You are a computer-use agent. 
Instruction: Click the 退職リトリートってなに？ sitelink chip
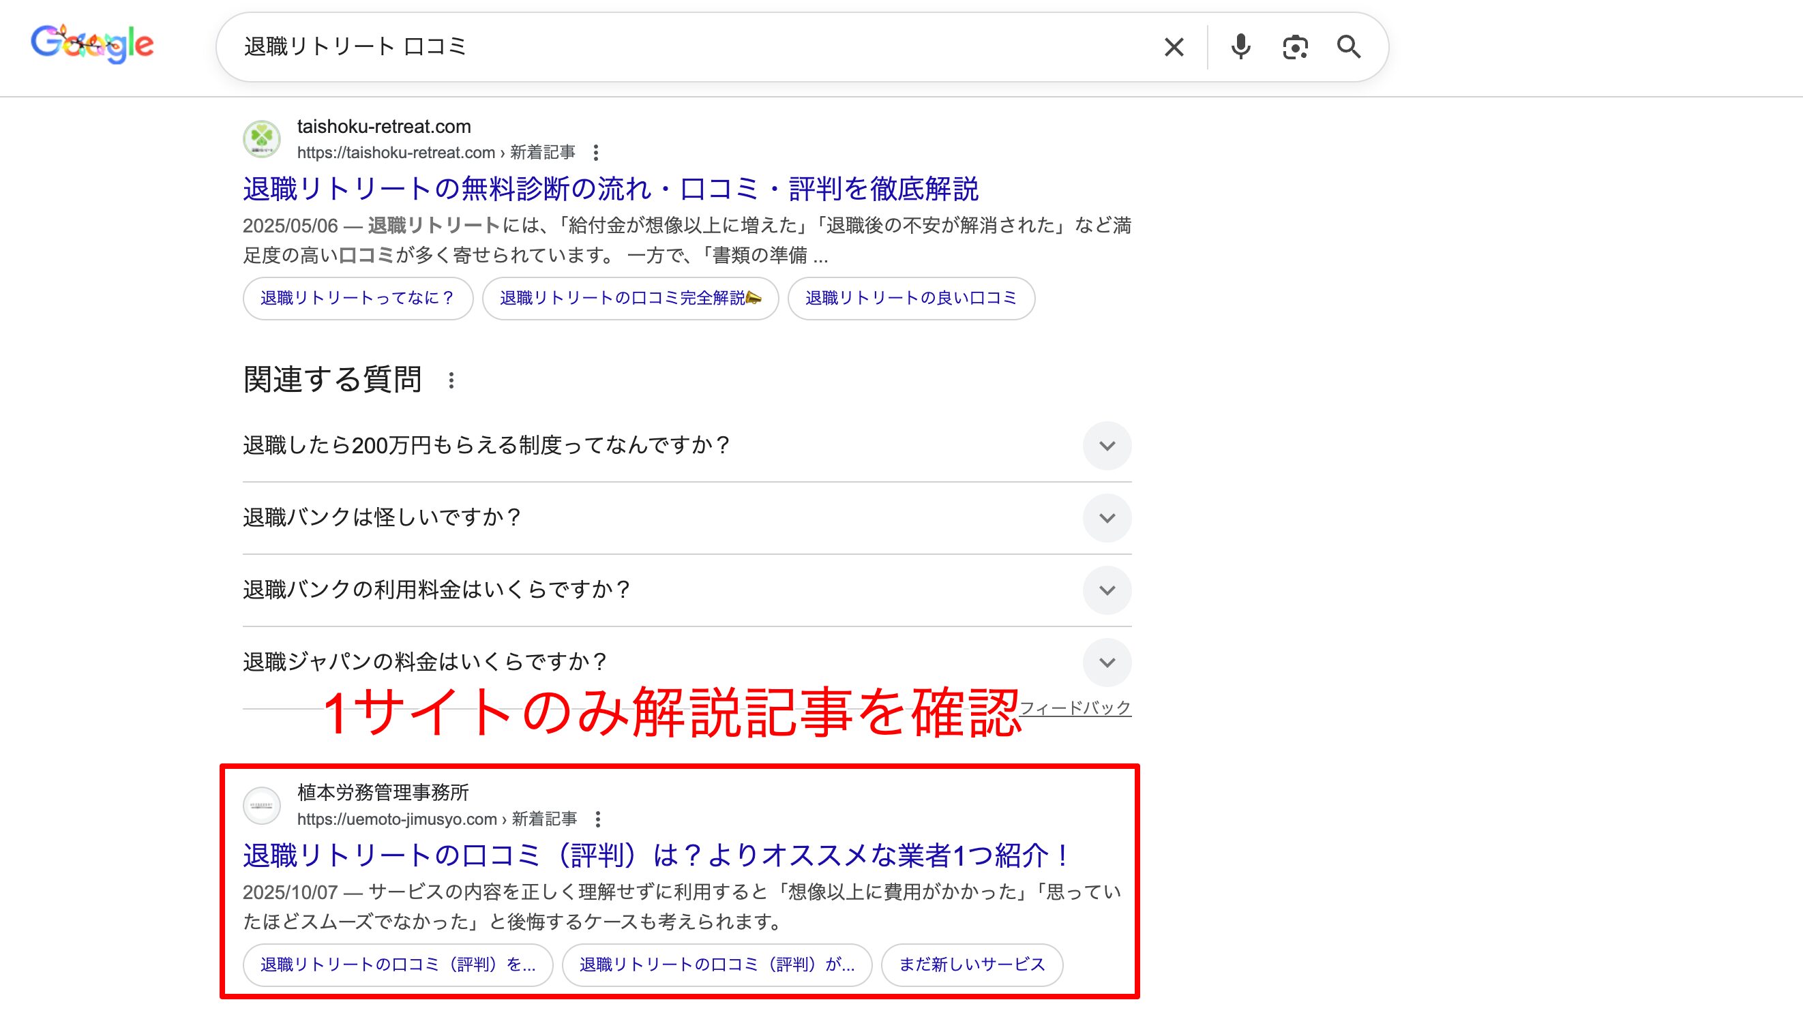357,298
